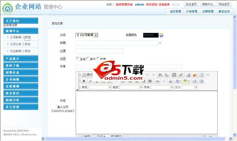Open the 新闻中心 sidebar menu
Image resolution: width=237 pixels, height=141 pixels.
(21, 31)
